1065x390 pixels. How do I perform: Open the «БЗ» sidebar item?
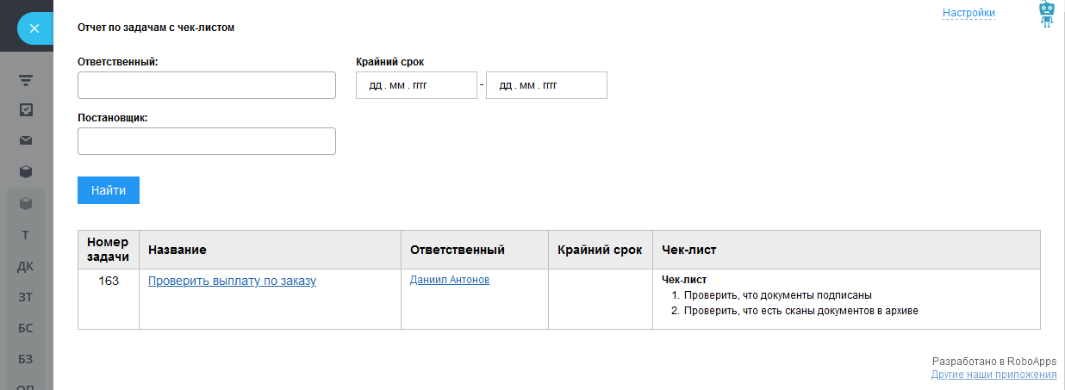tap(26, 359)
